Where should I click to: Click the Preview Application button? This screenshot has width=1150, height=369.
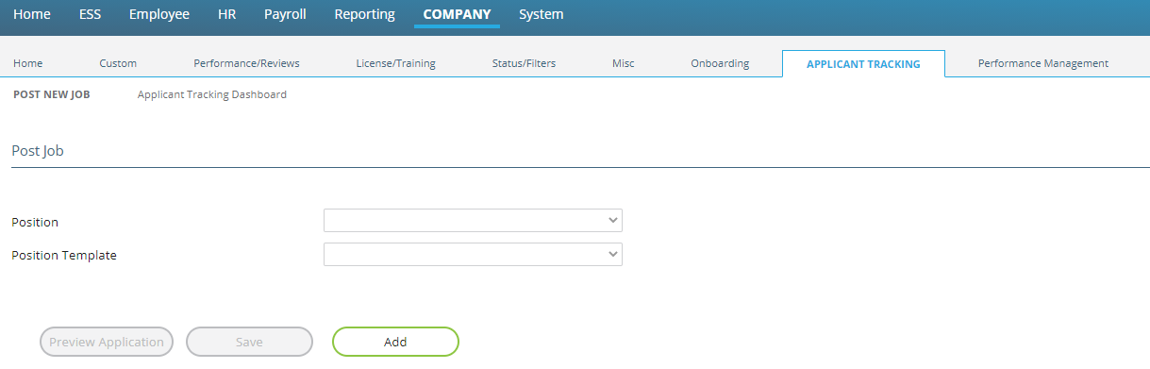pos(107,342)
